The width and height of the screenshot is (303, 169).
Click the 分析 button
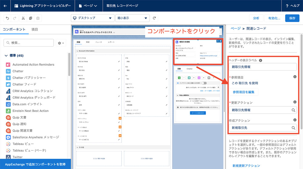(x=256, y=18)
